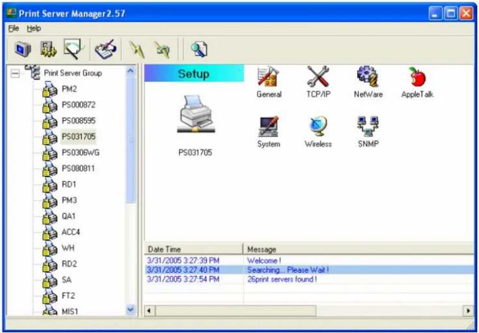Click the 3/31/2005 3:27:54 PM timestamp

pos(183,279)
